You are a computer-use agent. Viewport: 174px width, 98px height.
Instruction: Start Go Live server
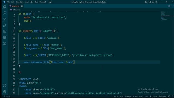pos(153,96)
